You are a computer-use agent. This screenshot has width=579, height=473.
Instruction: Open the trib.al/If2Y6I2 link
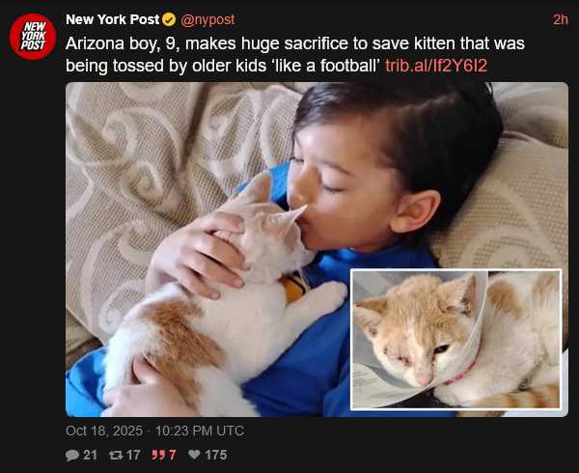tap(436, 66)
